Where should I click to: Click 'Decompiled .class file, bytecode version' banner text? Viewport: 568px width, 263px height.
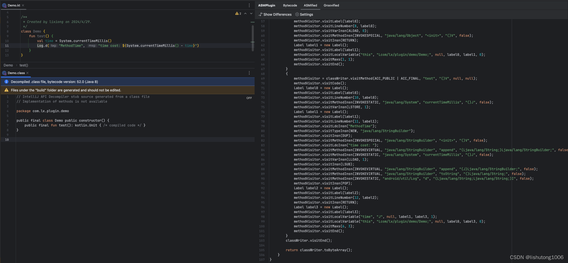coord(54,82)
